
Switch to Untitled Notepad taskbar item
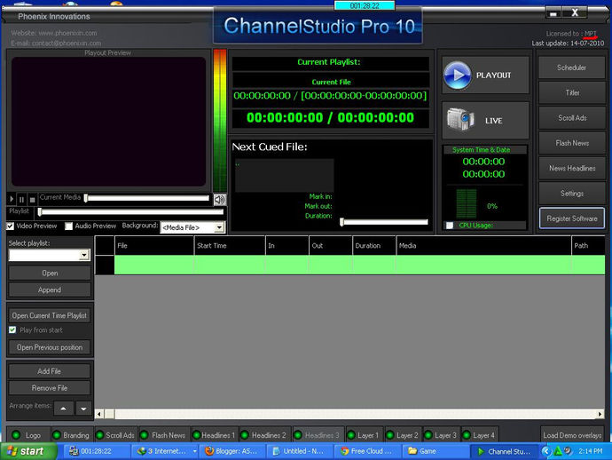pos(300,451)
